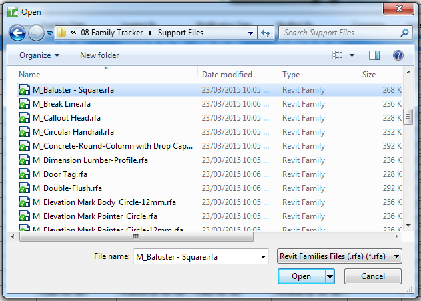
Task: Toggle the preview pane icon
Action: tap(374, 55)
